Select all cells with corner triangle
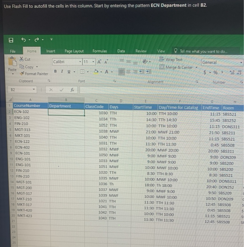Viewport: 244px width, 247px height. (11, 100)
